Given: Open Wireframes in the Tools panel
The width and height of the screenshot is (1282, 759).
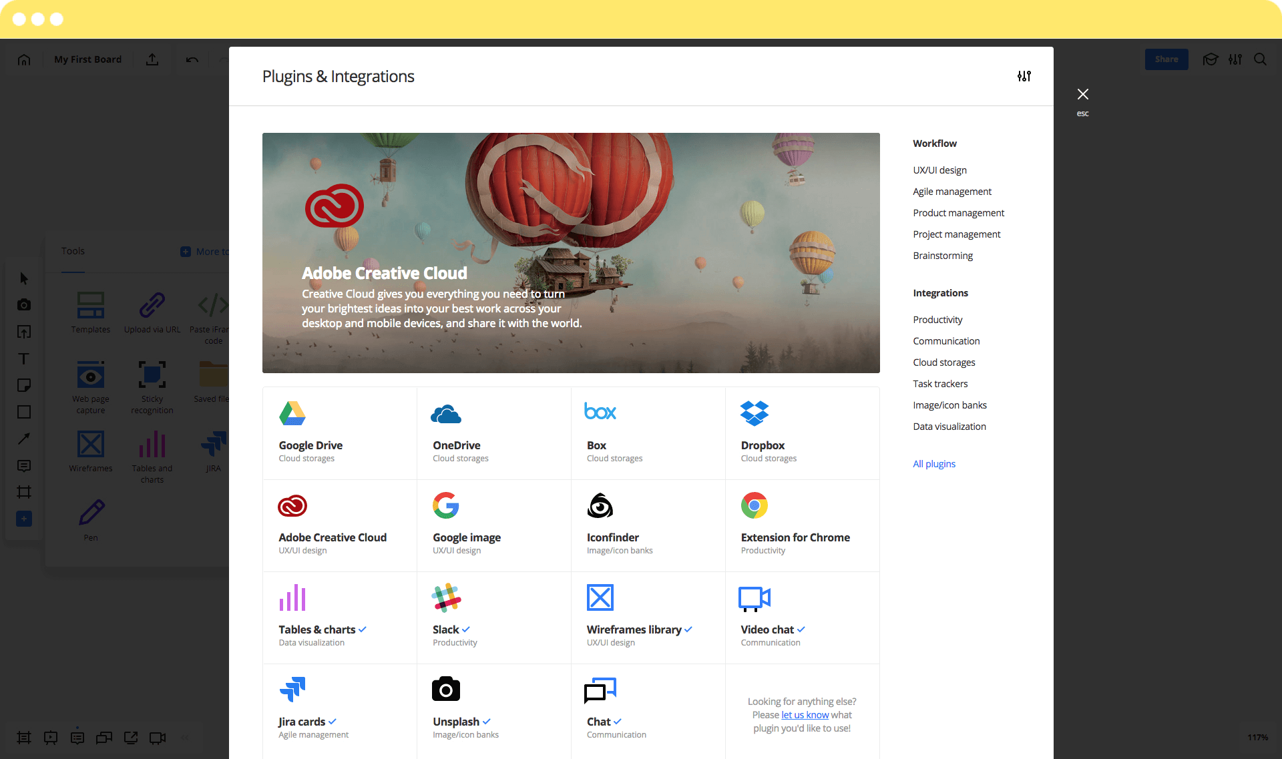Looking at the screenshot, I should click(x=91, y=451).
